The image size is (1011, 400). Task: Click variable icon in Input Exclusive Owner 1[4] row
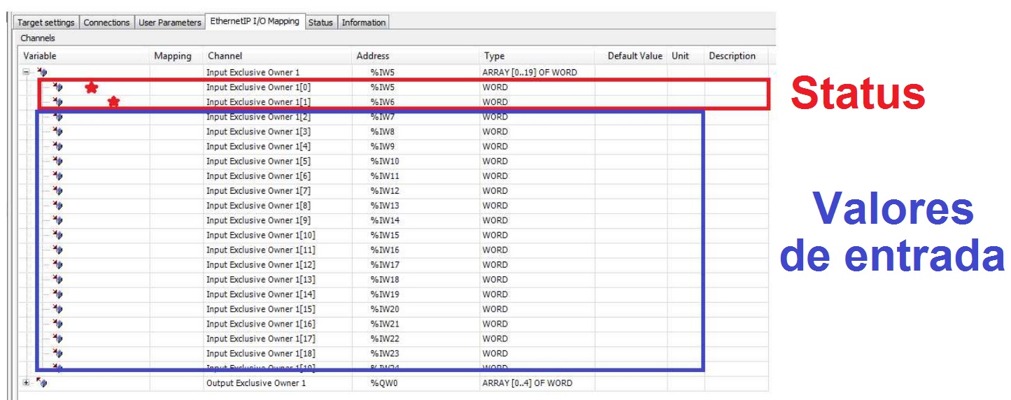click(x=57, y=146)
